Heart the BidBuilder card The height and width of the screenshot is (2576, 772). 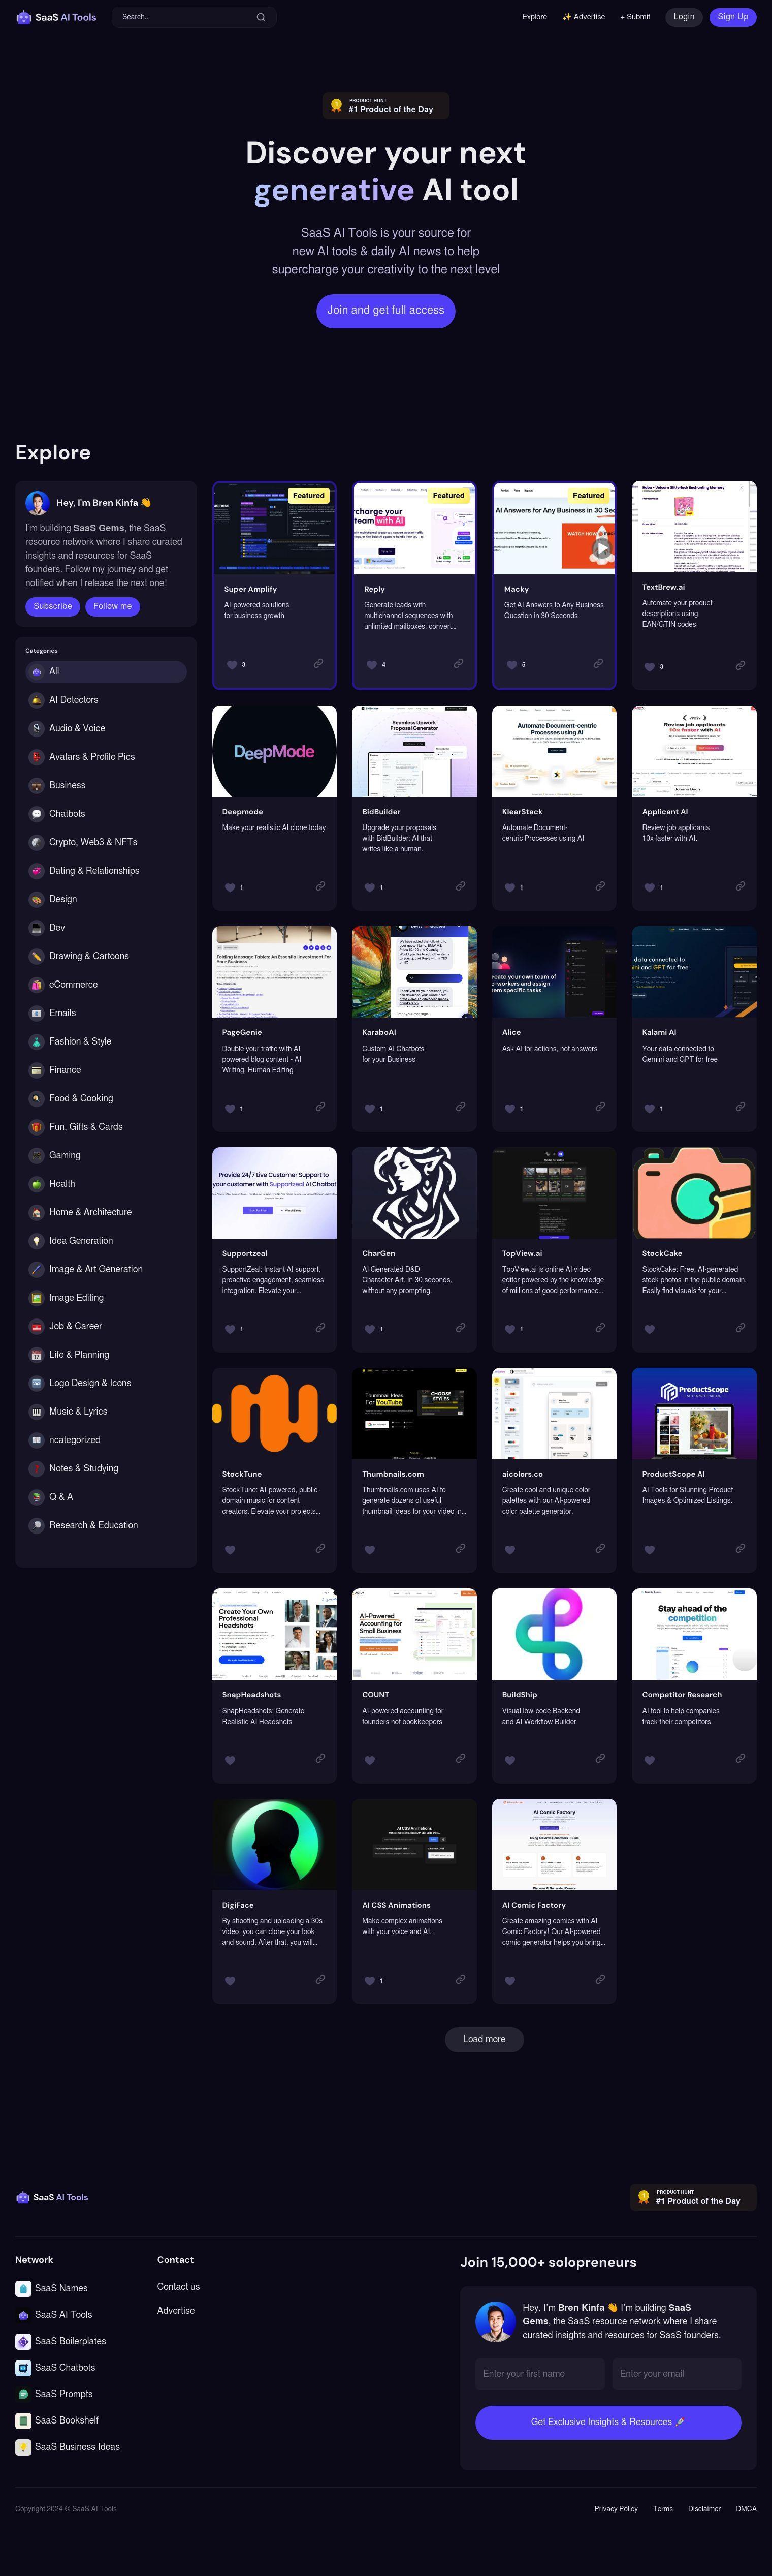pos(370,888)
